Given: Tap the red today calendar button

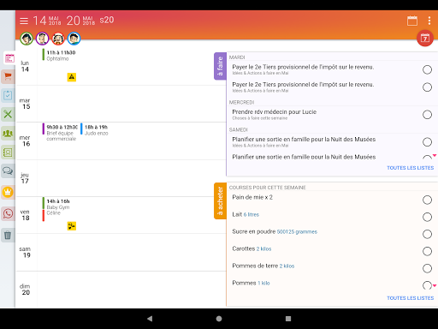Looking at the screenshot, I should point(425,38).
